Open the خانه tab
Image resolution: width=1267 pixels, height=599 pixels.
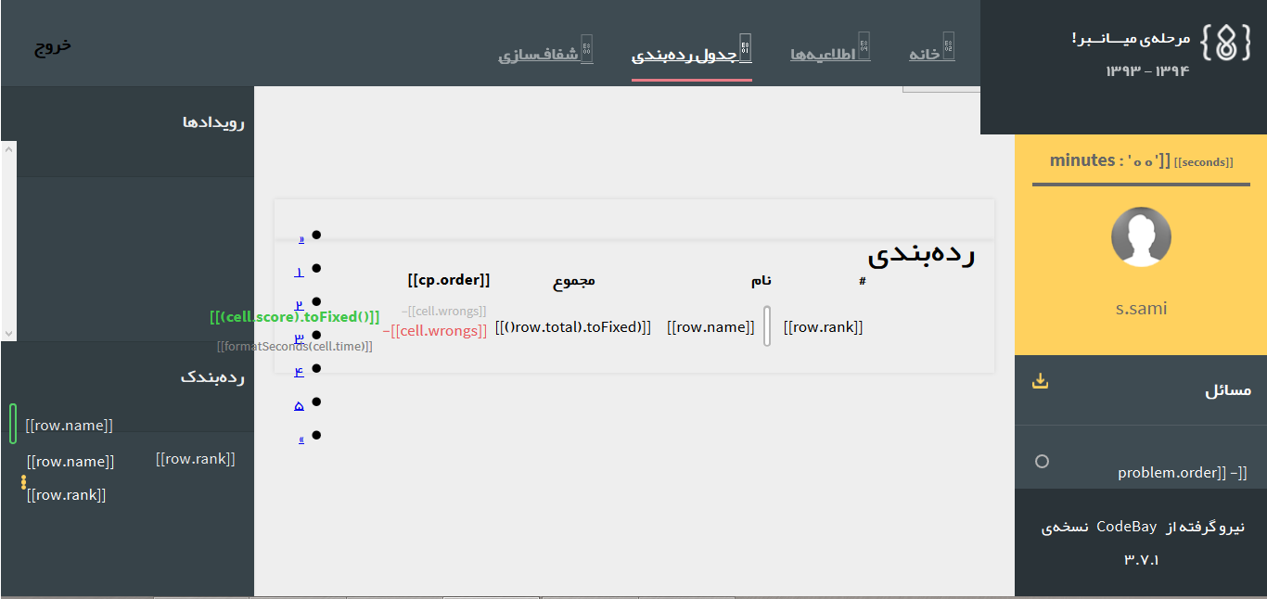(924, 55)
